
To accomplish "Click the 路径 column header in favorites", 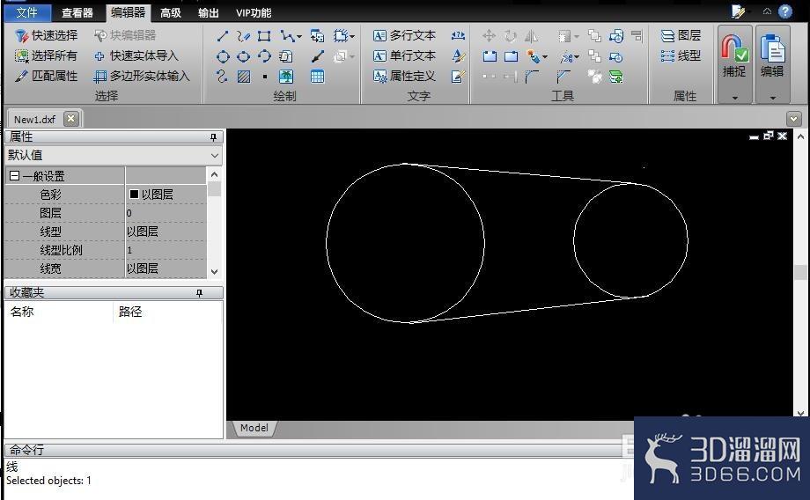I will point(130,312).
